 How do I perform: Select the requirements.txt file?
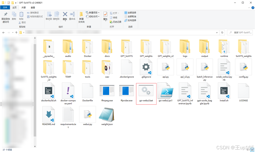point(68,117)
